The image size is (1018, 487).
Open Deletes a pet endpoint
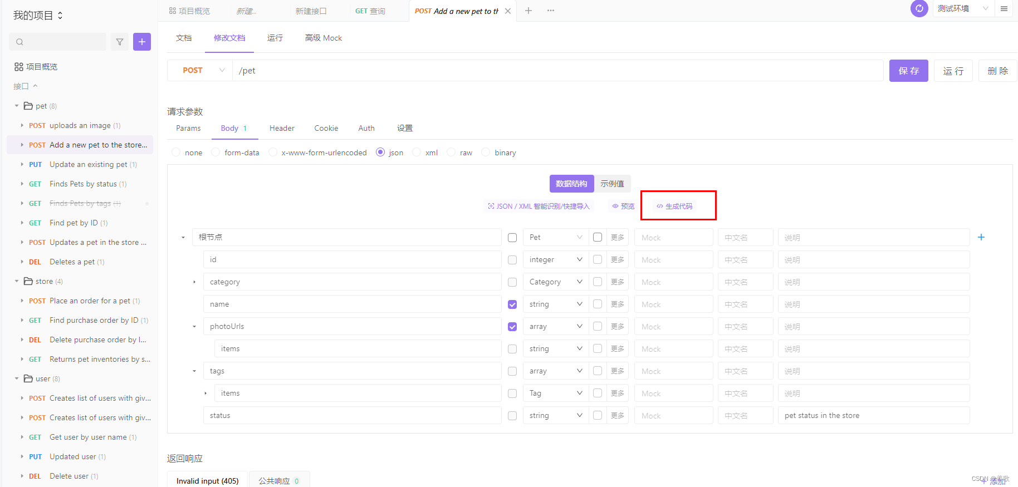point(73,262)
